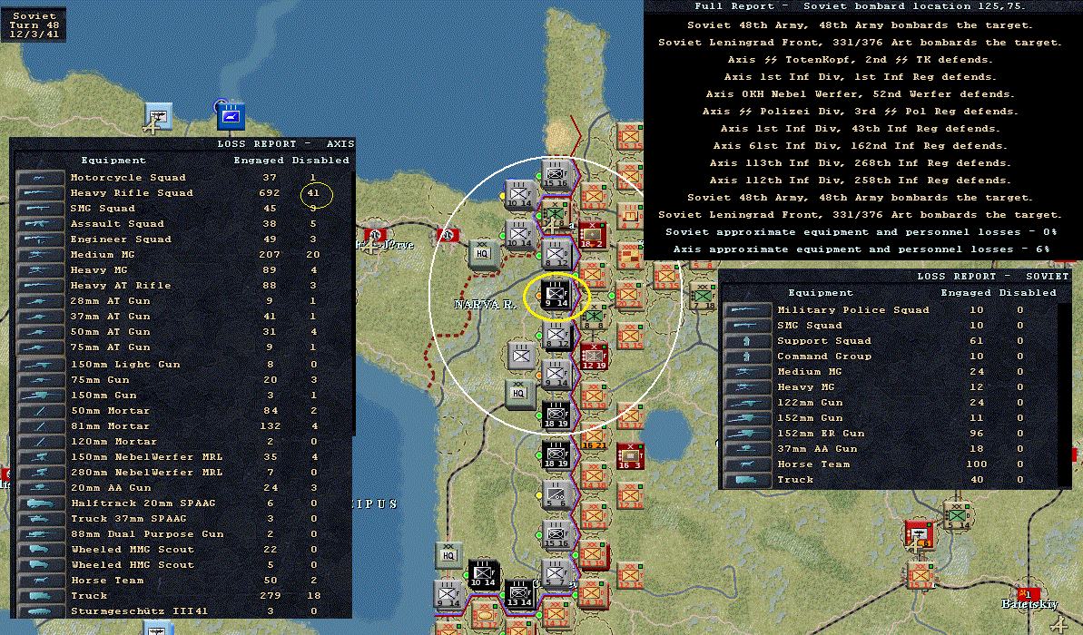
Task: Click the Soviet Turn 48 info box
Action: (x=34, y=24)
